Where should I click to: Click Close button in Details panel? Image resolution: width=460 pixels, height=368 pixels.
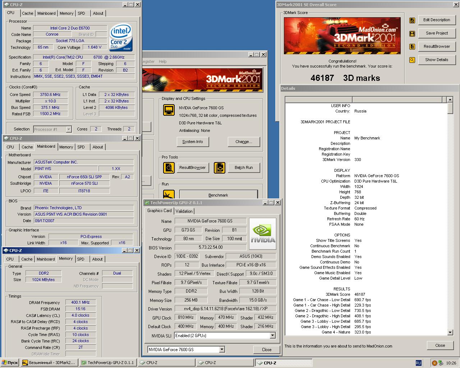pyautogui.click(x=440, y=345)
